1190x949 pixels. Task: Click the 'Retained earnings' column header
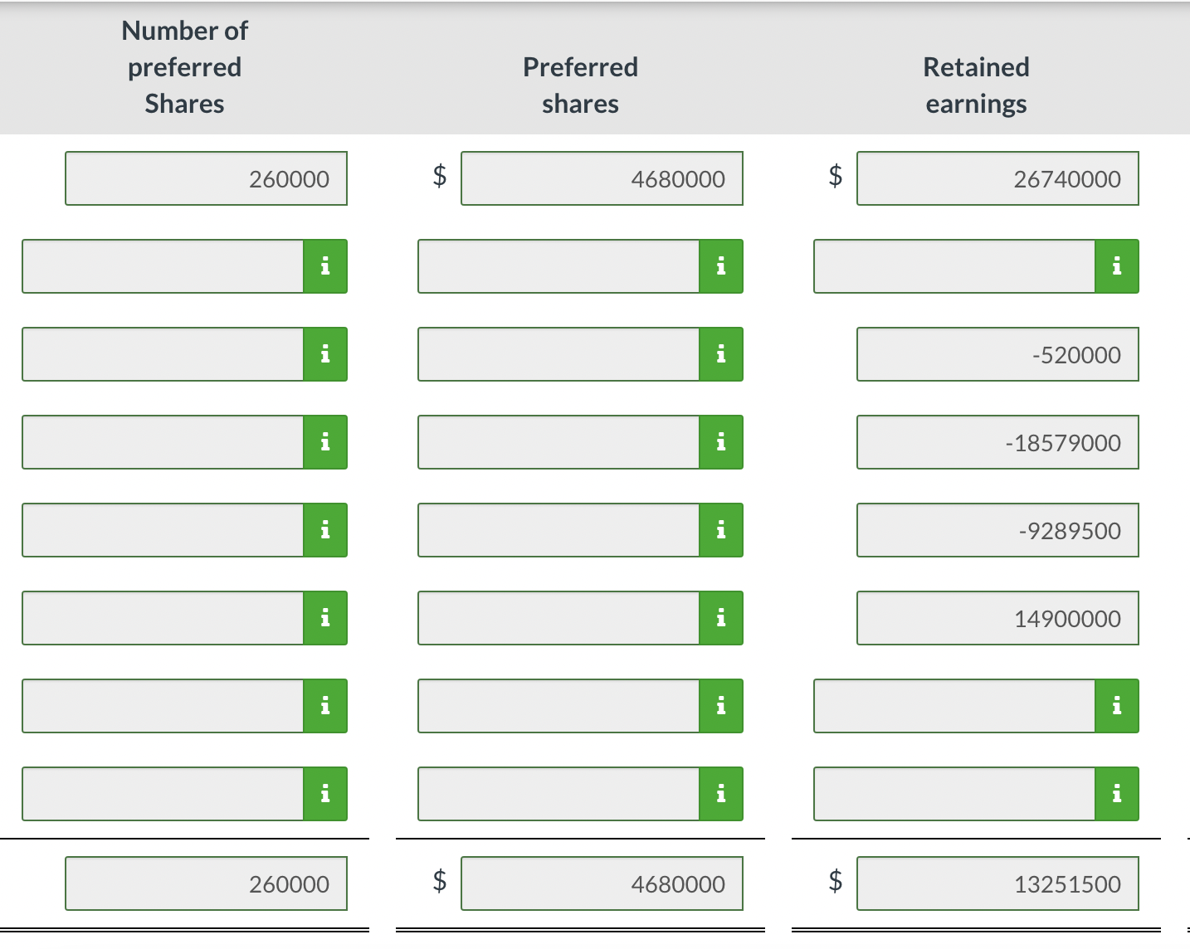[x=976, y=85]
